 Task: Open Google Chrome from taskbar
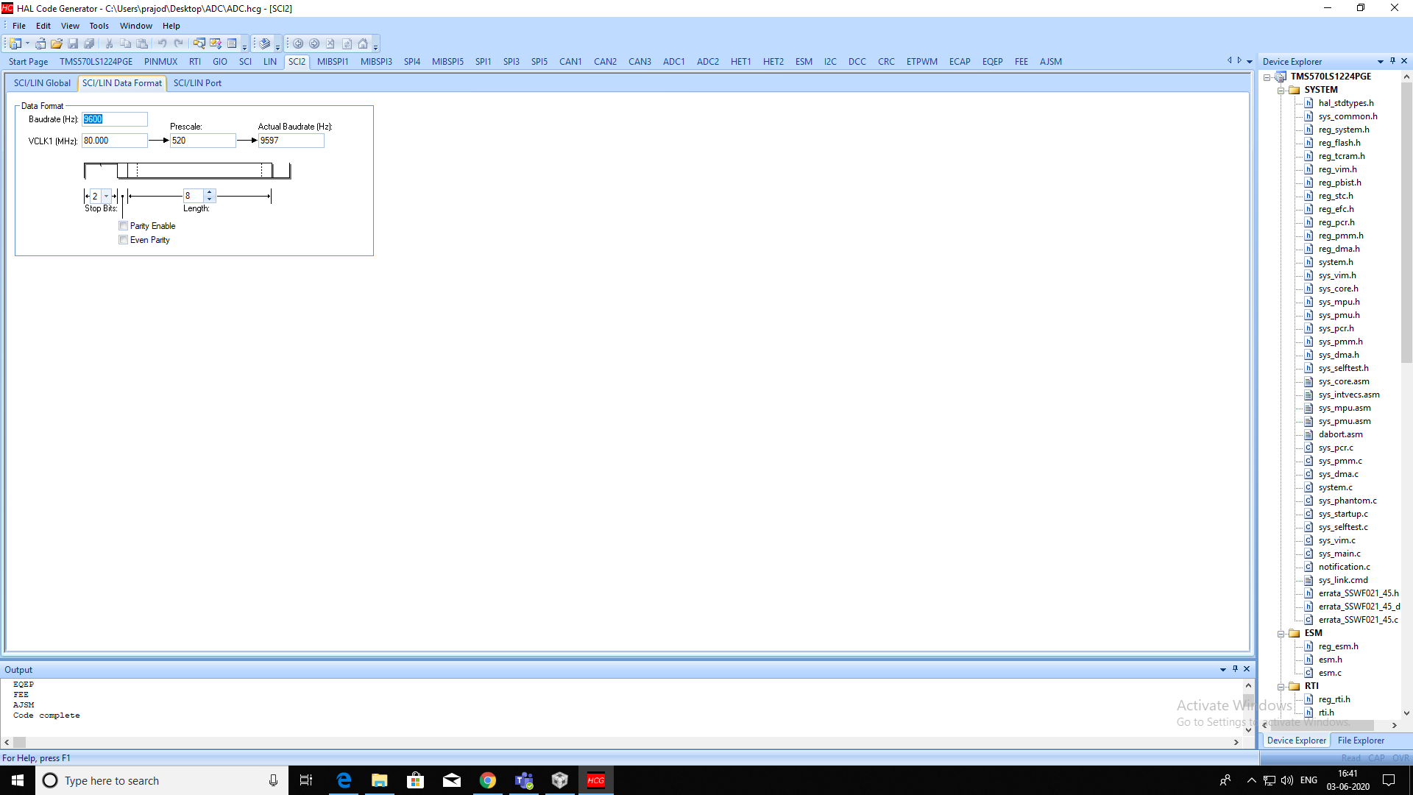point(488,780)
